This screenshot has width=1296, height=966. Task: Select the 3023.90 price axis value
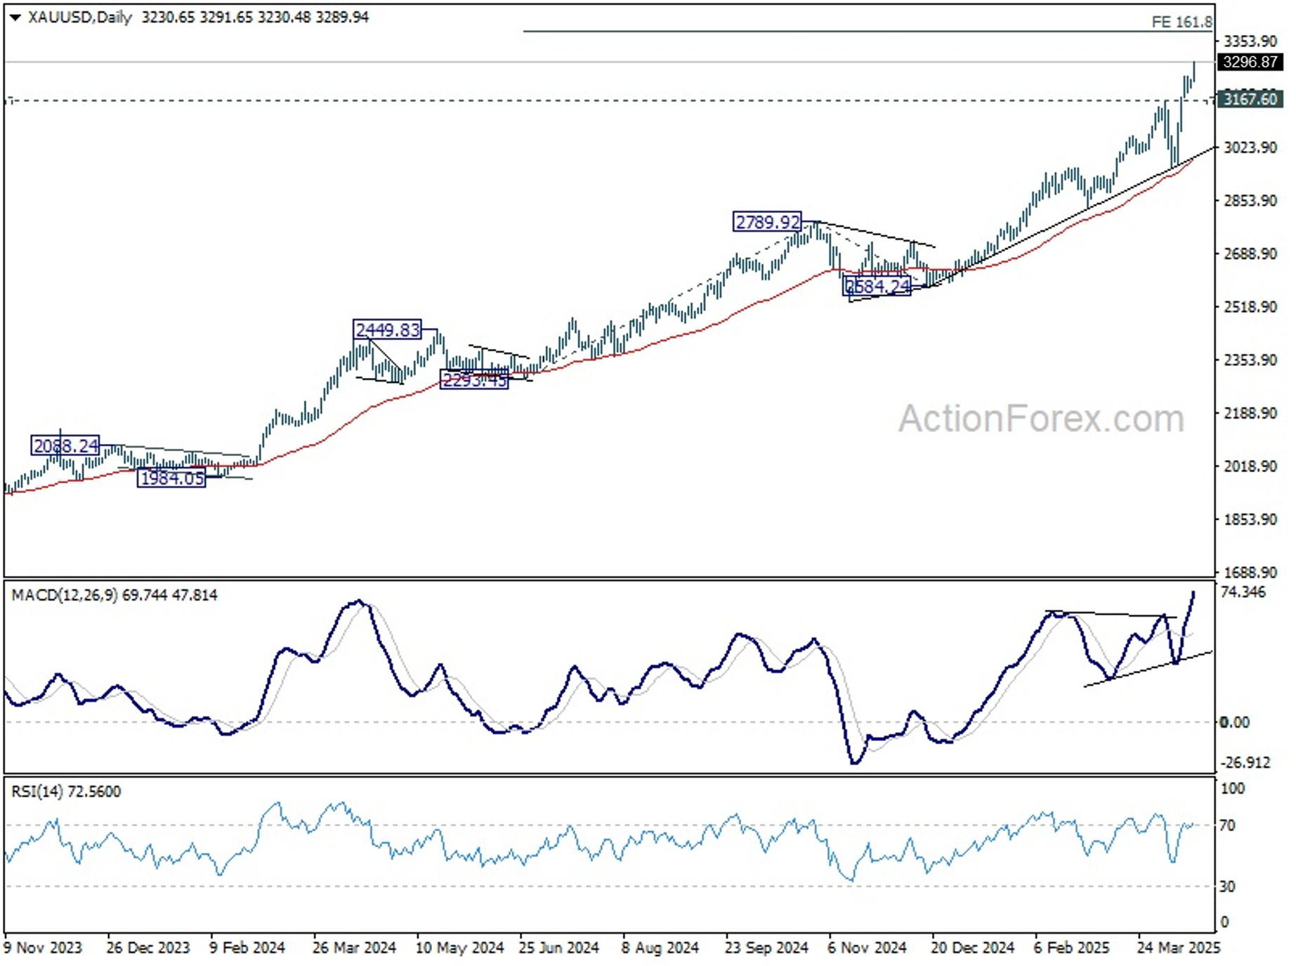[x=1250, y=148]
